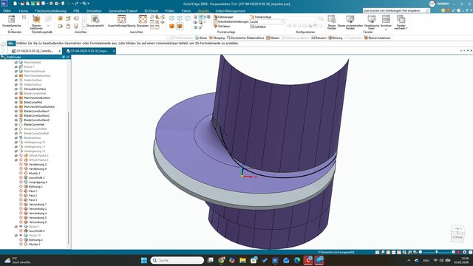Click Neues unverankertes Fenster icon
The width and height of the screenshot is (473, 266).
pyautogui.click(x=350, y=19)
